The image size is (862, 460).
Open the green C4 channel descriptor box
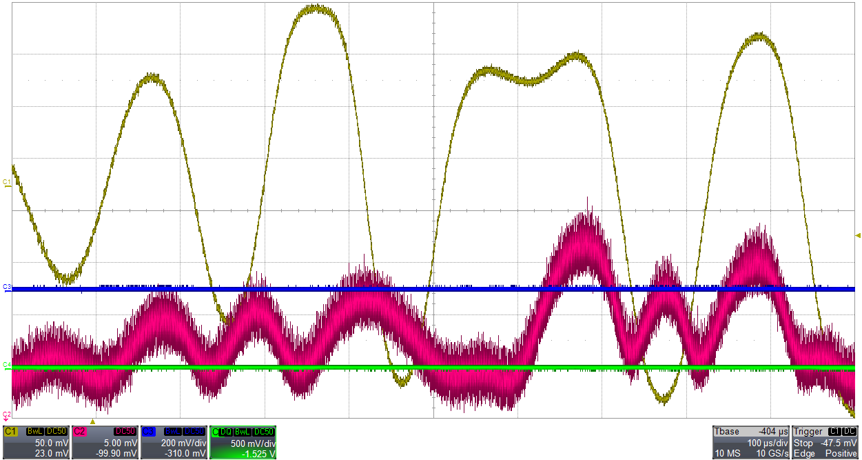click(x=243, y=442)
